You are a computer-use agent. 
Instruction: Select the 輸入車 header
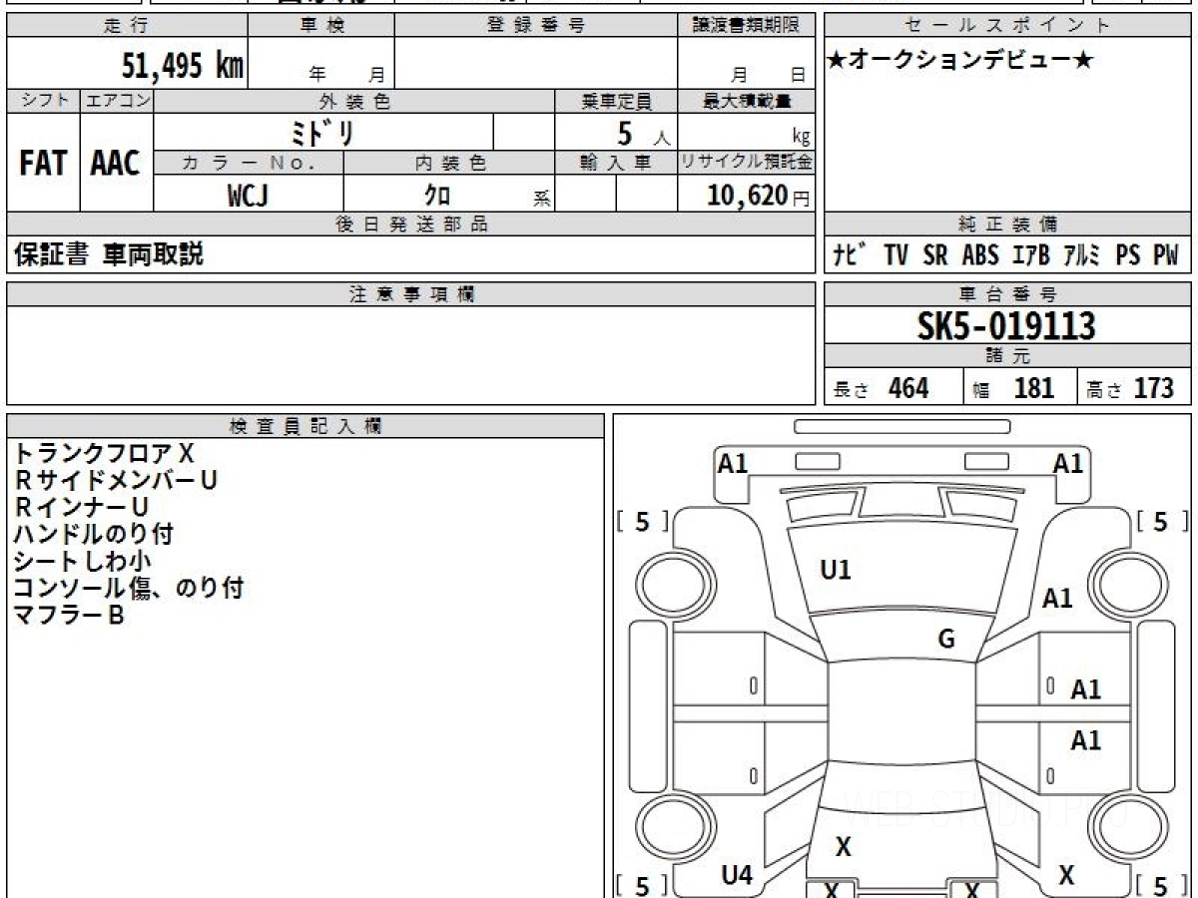tap(617, 162)
